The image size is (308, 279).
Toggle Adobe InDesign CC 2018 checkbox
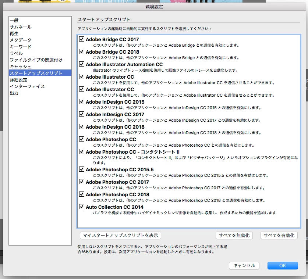coord(82,127)
